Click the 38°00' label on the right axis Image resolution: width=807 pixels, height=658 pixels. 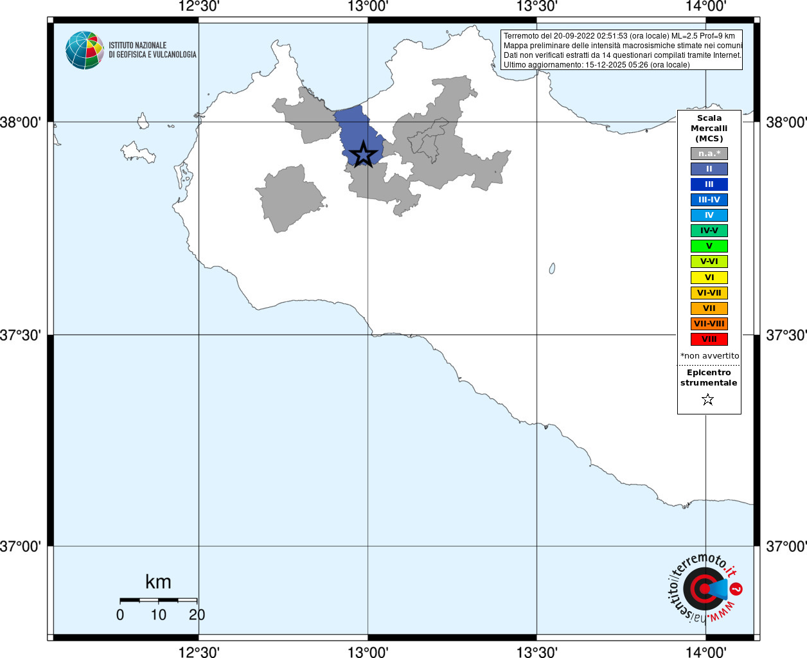pyautogui.click(x=786, y=122)
